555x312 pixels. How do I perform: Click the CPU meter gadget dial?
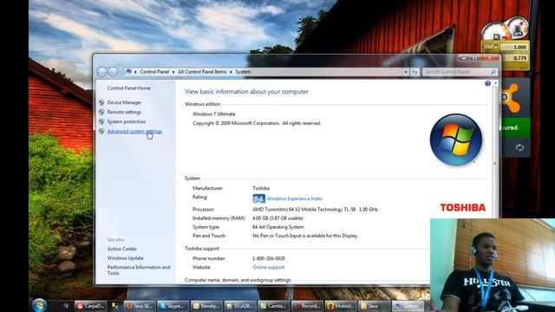496,33
